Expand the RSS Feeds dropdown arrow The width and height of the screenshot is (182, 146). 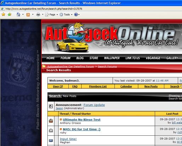pyautogui.click(x=33, y=15)
